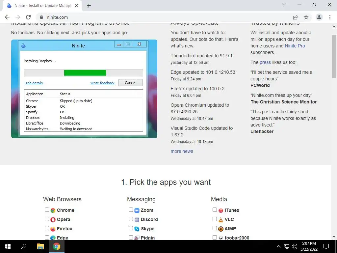The width and height of the screenshot is (337, 253).
Task: Check the Chrome checkbox
Action: [x=47, y=210]
